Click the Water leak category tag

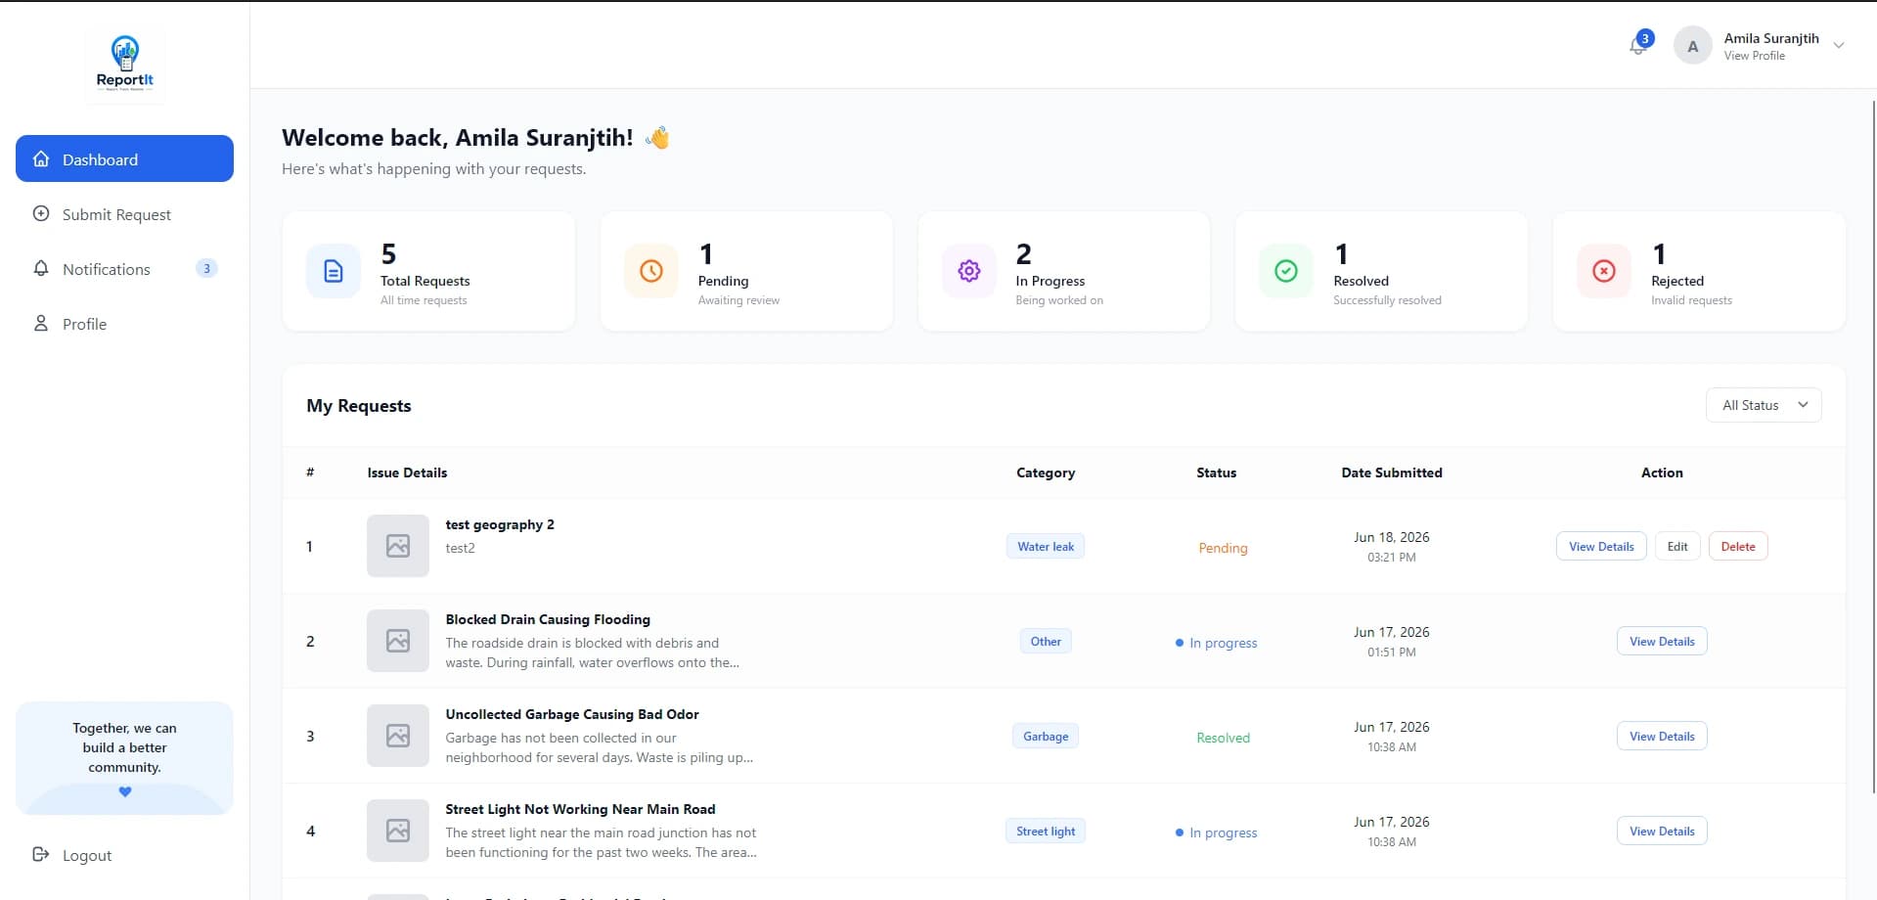coord(1046,546)
